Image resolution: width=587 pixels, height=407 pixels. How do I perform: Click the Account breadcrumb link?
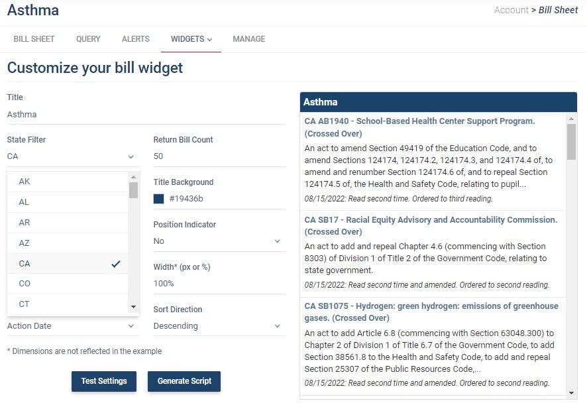pyautogui.click(x=511, y=10)
